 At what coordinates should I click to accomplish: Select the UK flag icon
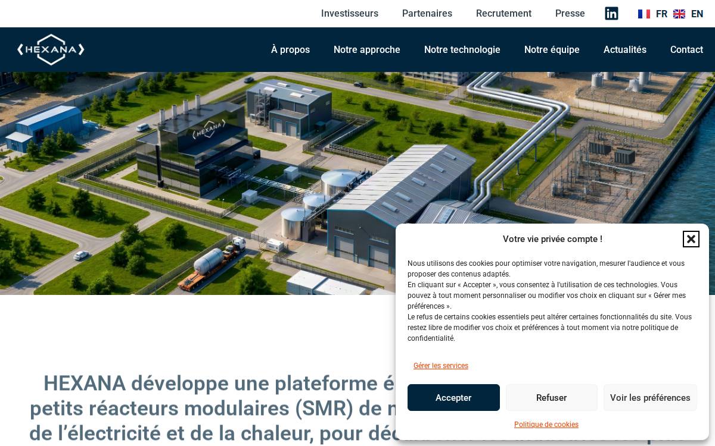coord(679,14)
